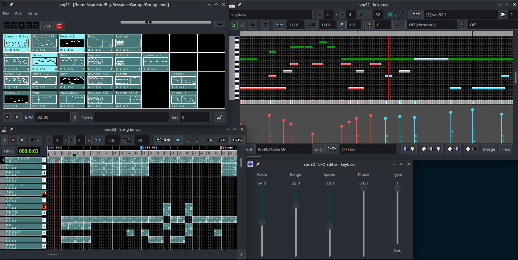Click the undo arrow in keybass editor
This screenshot has height=260, width=518.
click(233, 25)
